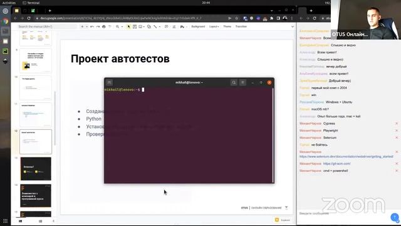Open line tool dropdown arrow
The height and width of the screenshot is (226, 401).
click(x=160, y=26)
